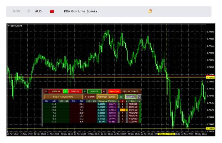Select the AUDJPY pair
The width and height of the screenshot is (222, 143).
133,121
